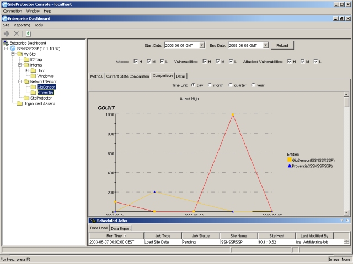The width and height of the screenshot is (353, 264).
Task: Collapse the NetworkSensor tree node
Action: pos(20,81)
